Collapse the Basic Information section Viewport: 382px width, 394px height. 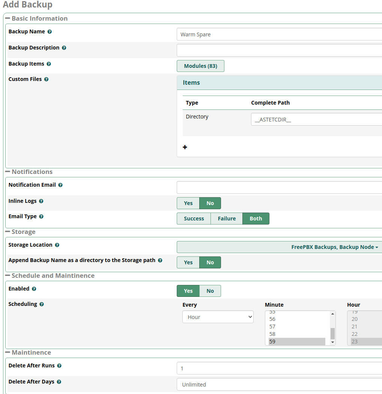(8, 18)
